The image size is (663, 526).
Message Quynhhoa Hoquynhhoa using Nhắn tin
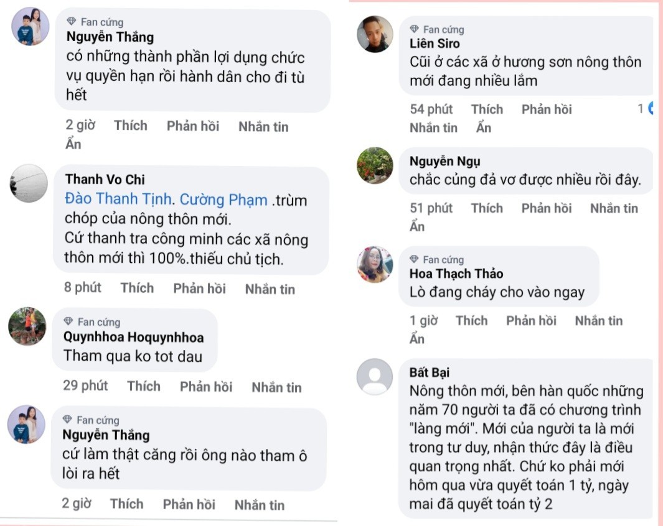coord(276,387)
